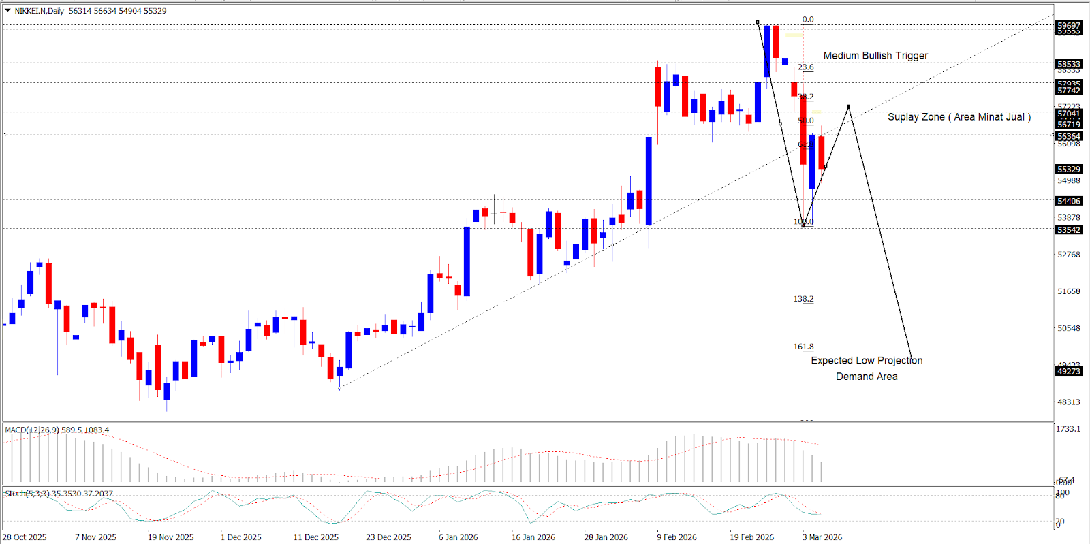Click the 49273 demand level price tag
The height and width of the screenshot is (544, 1090).
[1068, 371]
